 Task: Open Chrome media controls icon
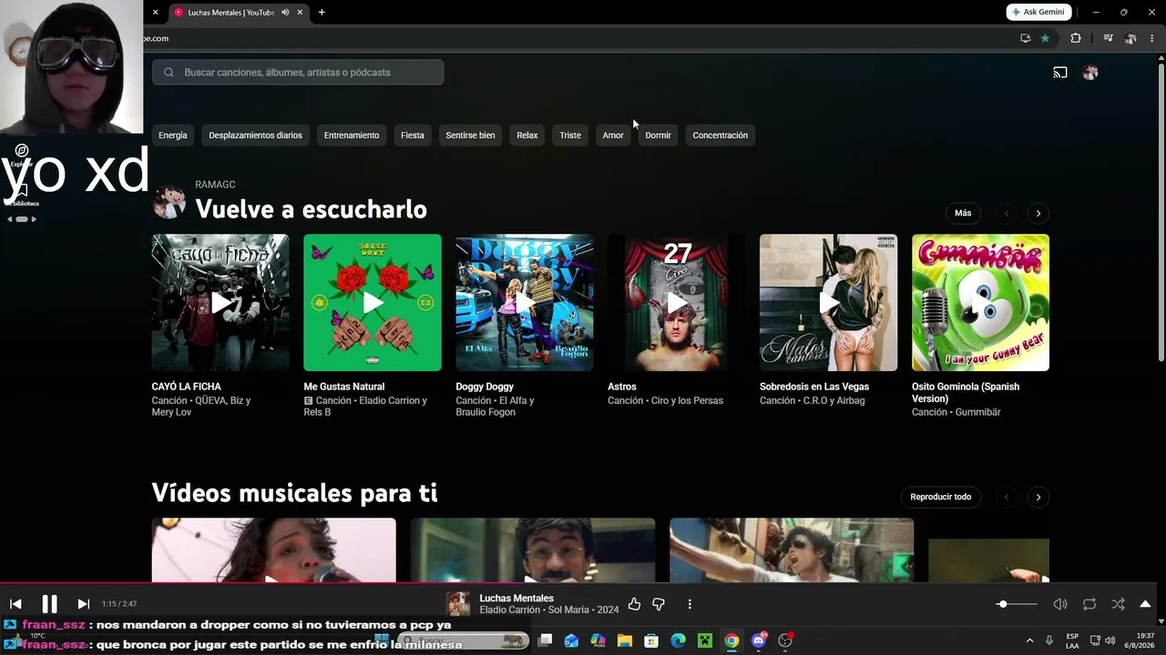(x=1108, y=38)
